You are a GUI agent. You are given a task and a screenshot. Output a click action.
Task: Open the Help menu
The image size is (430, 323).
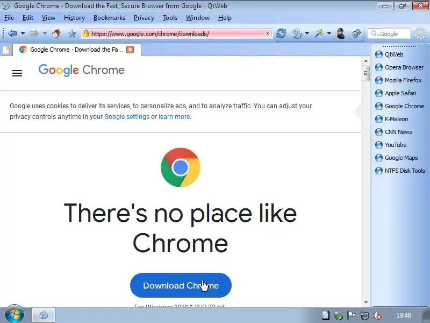click(225, 18)
